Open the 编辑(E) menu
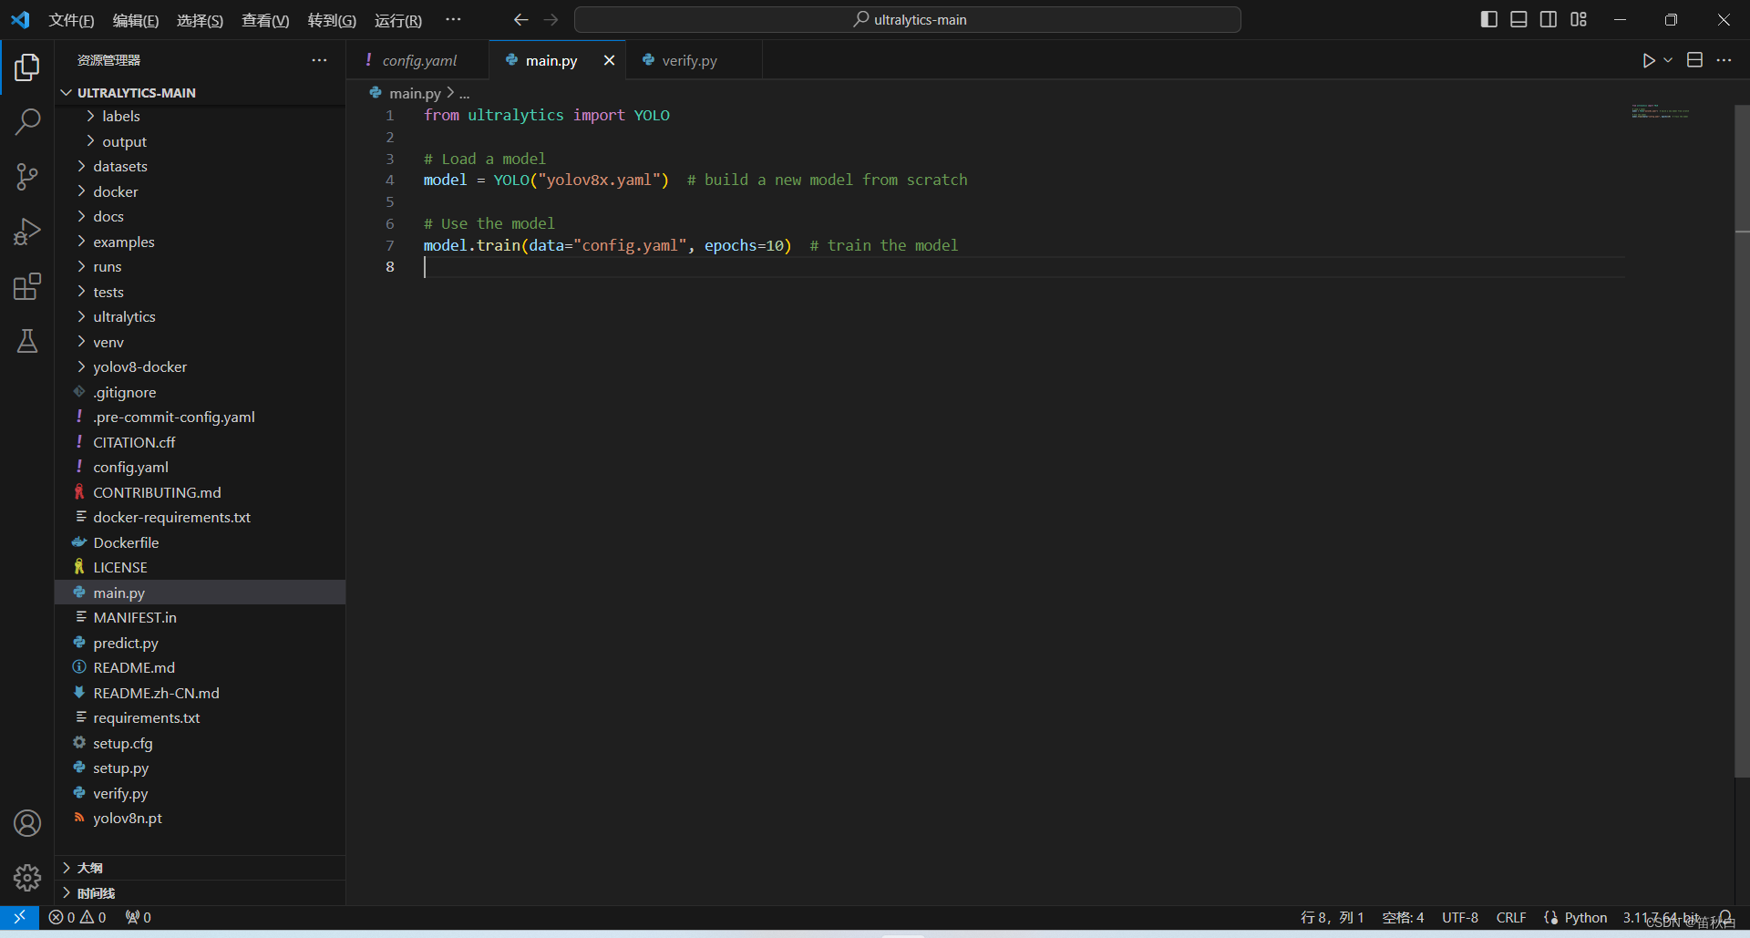This screenshot has height=938, width=1750. [136, 20]
